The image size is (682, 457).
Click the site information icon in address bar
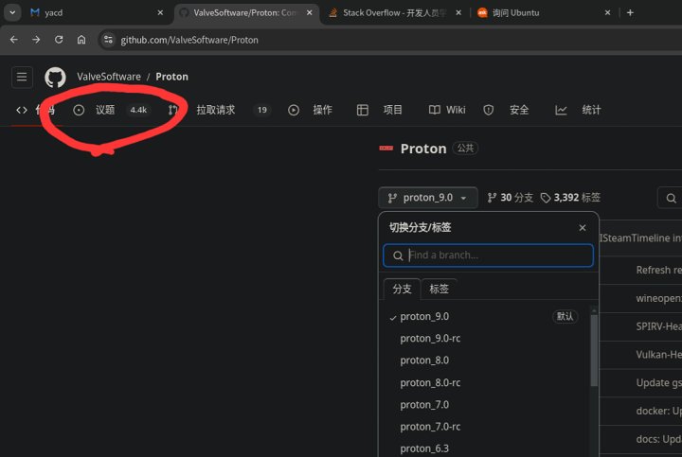pyautogui.click(x=108, y=40)
